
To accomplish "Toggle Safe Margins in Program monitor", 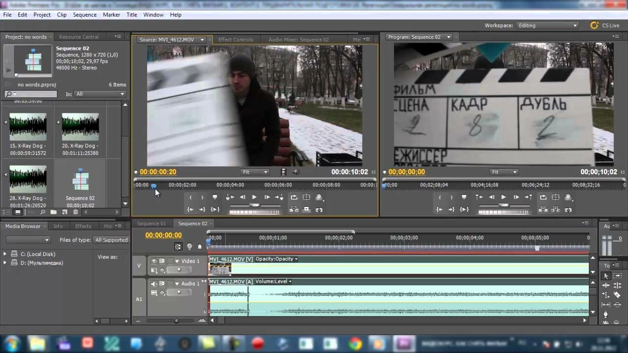I will (x=555, y=197).
